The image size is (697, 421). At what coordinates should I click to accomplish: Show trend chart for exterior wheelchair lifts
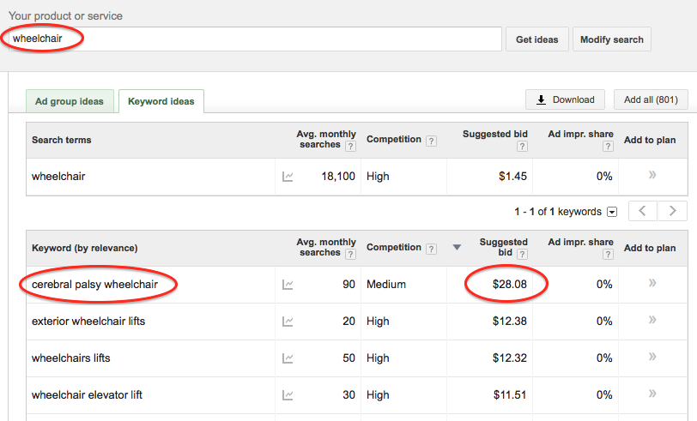tap(288, 322)
